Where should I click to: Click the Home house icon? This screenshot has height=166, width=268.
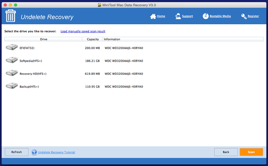coord(153,16)
